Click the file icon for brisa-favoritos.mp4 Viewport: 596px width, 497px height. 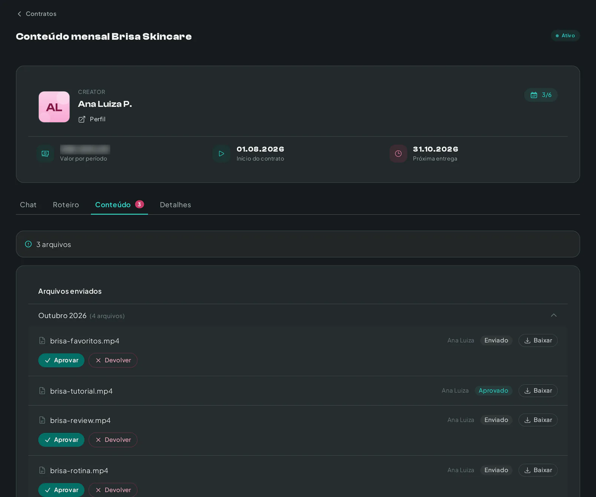tap(42, 341)
